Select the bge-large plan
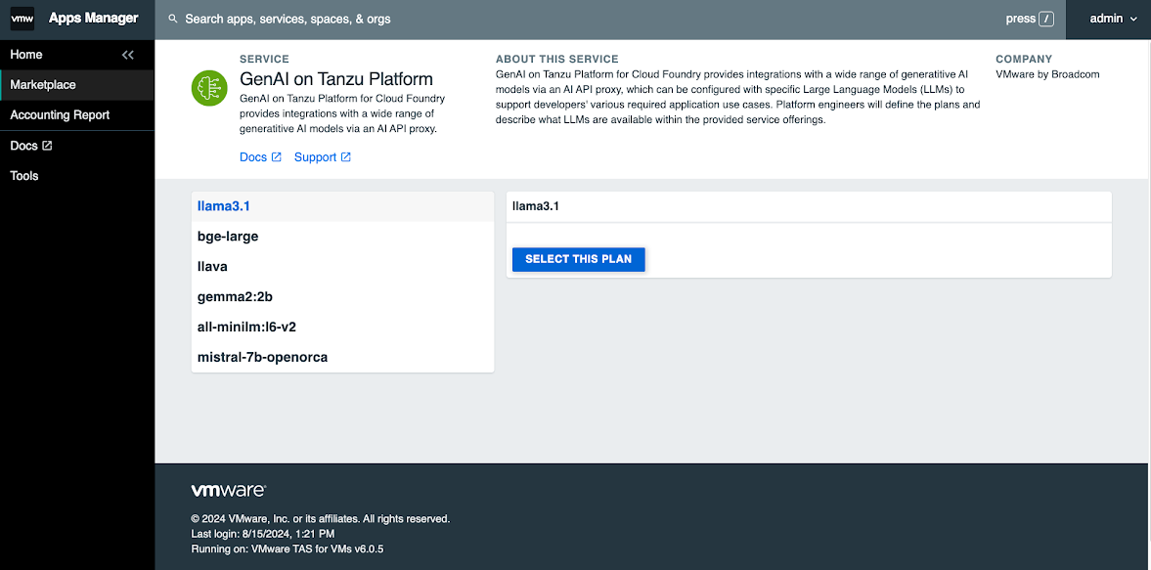This screenshot has width=1151, height=570. click(x=342, y=237)
